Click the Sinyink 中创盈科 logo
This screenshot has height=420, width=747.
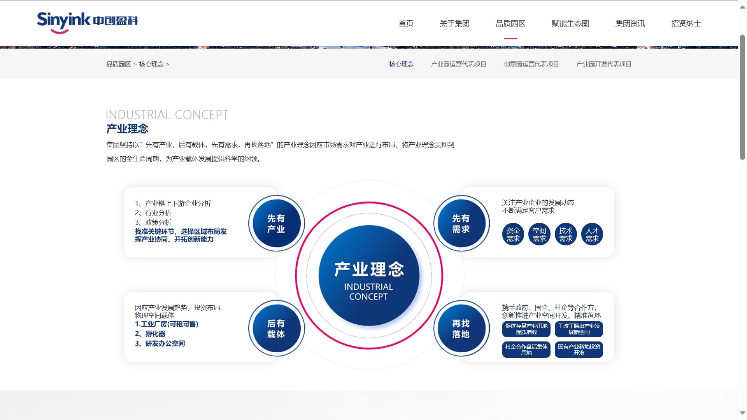[88, 23]
